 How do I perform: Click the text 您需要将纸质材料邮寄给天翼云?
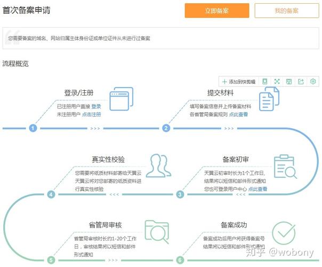click(108, 173)
